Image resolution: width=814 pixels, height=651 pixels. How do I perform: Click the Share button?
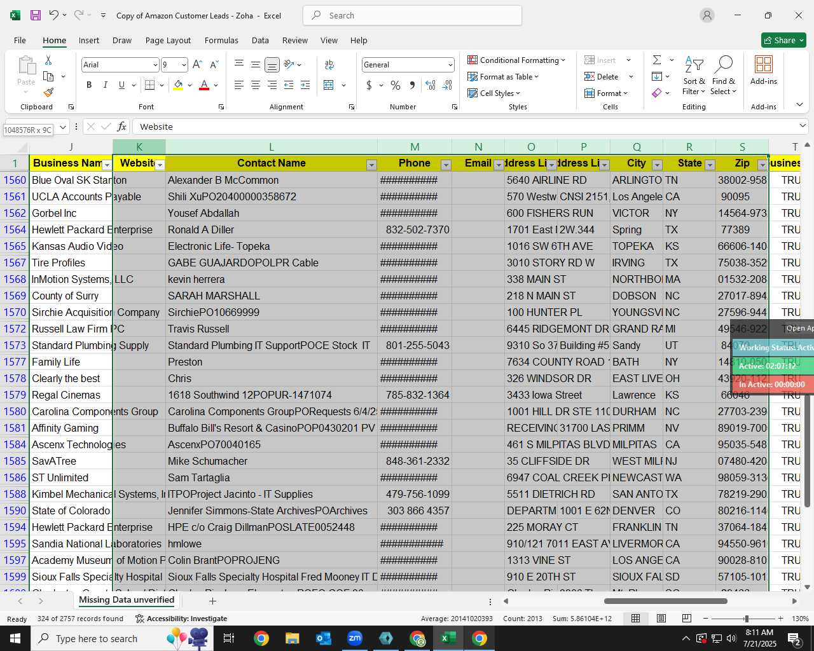783,40
